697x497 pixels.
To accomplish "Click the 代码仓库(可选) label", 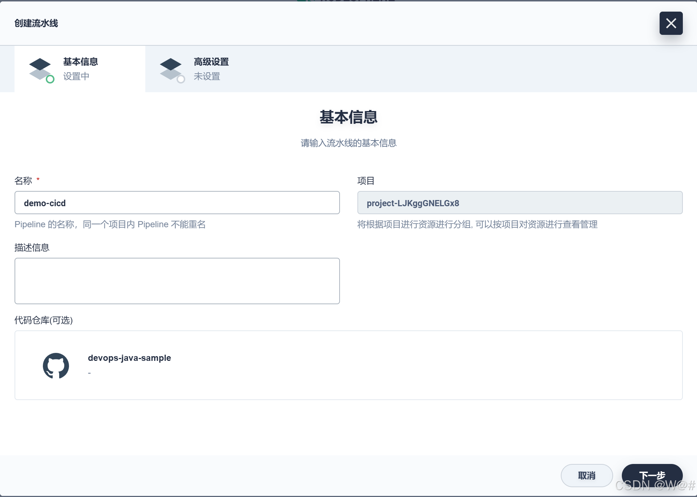I will [x=44, y=320].
